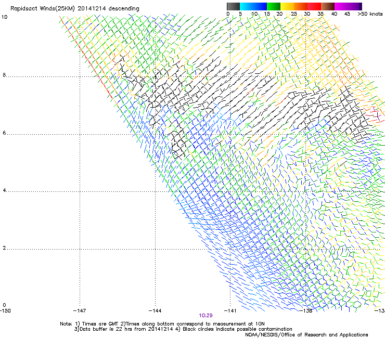Click the magenta 40-45 knots color swatch
Viewport: 385px width, 338px height.
click(341, 6)
